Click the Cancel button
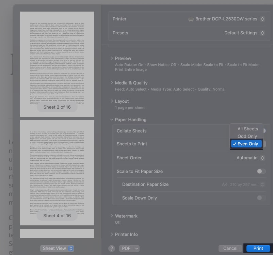 click(230, 249)
